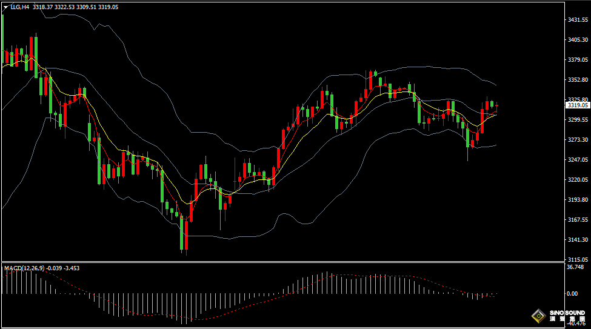Click the Sino Sound diamond logo
This screenshot has height=329, width=591.
[x=537, y=316]
